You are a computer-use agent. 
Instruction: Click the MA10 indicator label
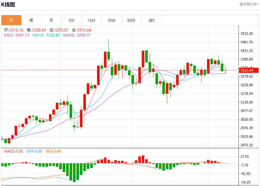[46, 35]
